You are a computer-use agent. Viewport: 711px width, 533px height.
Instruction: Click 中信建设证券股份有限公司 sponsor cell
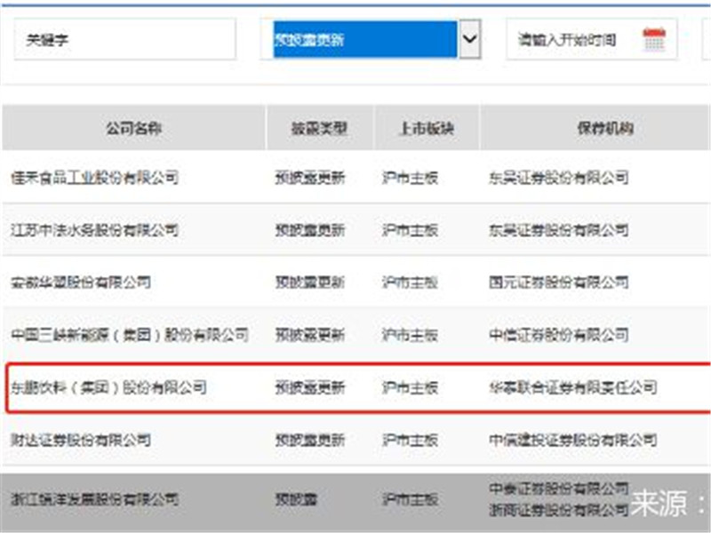coord(573,440)
